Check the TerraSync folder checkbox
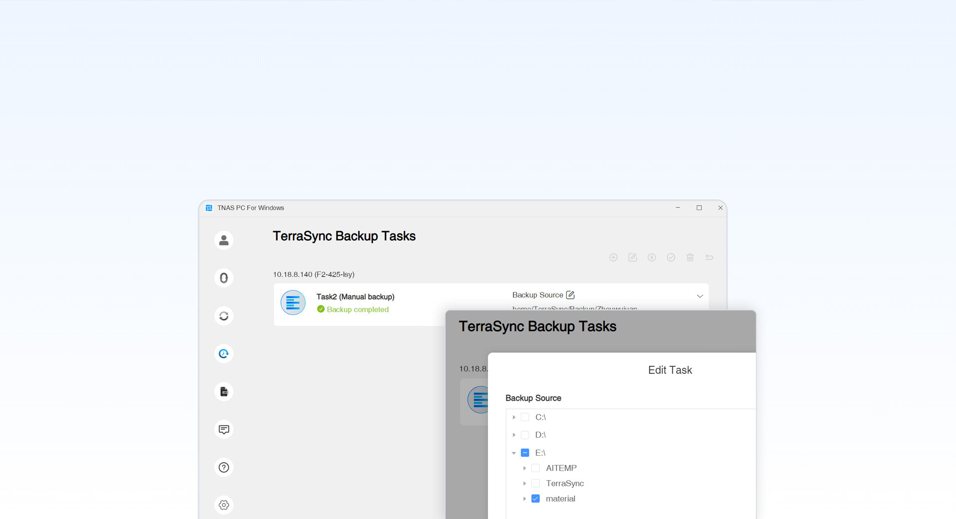 [535, 483]
